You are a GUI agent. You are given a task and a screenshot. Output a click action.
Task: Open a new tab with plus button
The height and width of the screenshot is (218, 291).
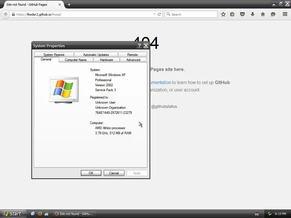[x=69, y=5]
